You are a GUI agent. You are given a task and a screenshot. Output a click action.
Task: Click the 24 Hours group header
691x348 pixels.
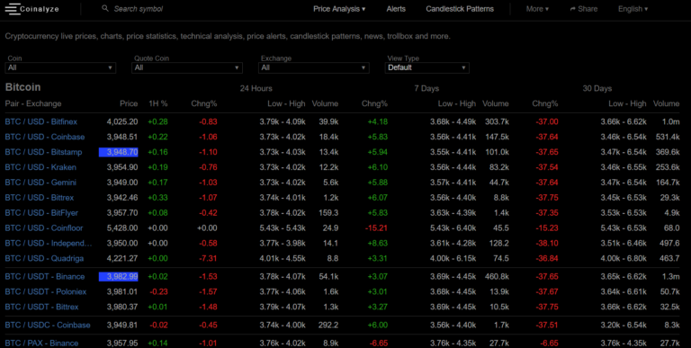[x=256, y=88]
